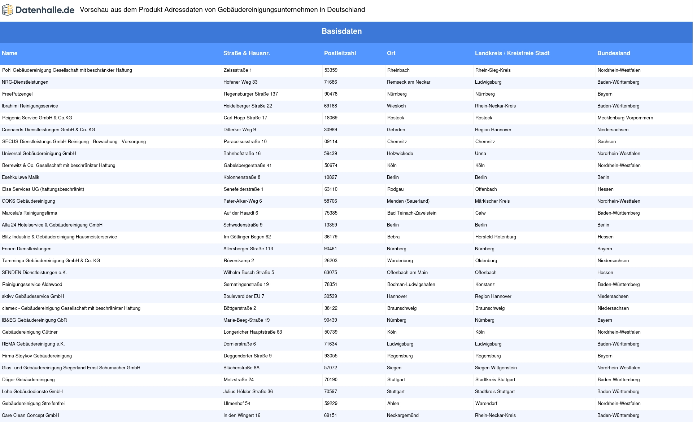Screen dimensions: 693x422
Task: Click the Datenhalle.de logo icon
Action: (7, 10)
